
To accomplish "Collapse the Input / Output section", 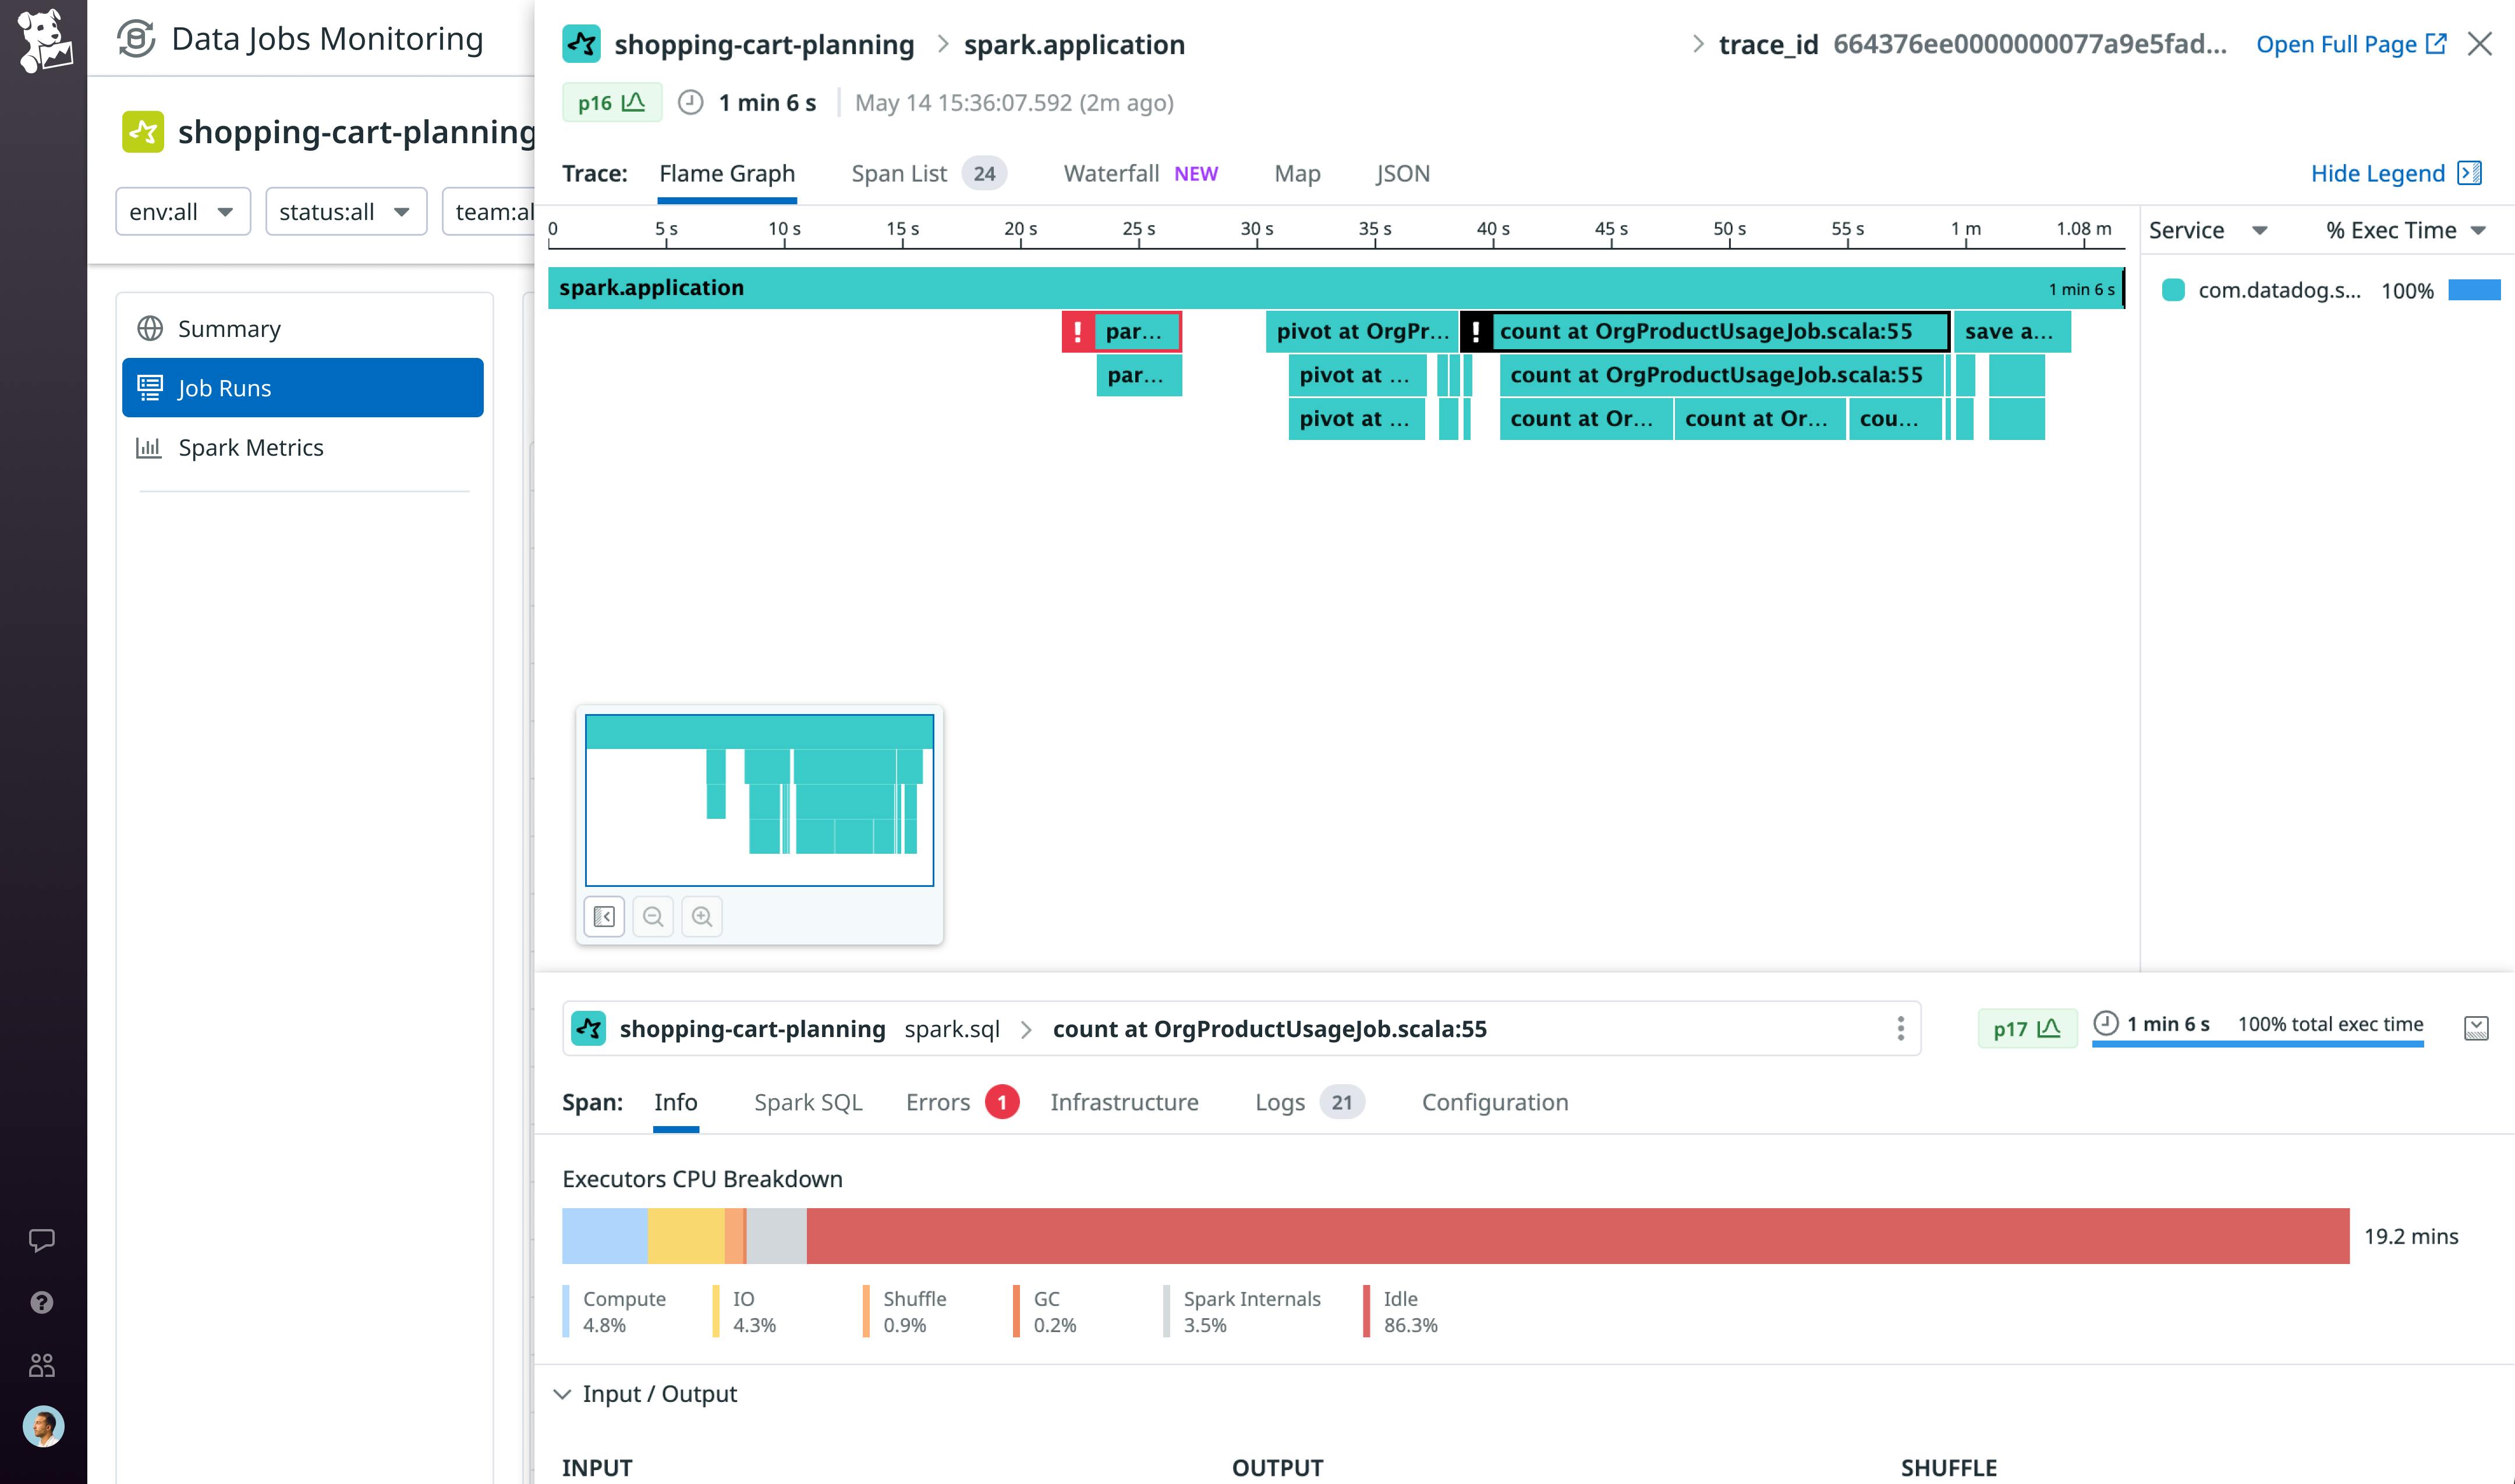I will (x=563, y=1393).
